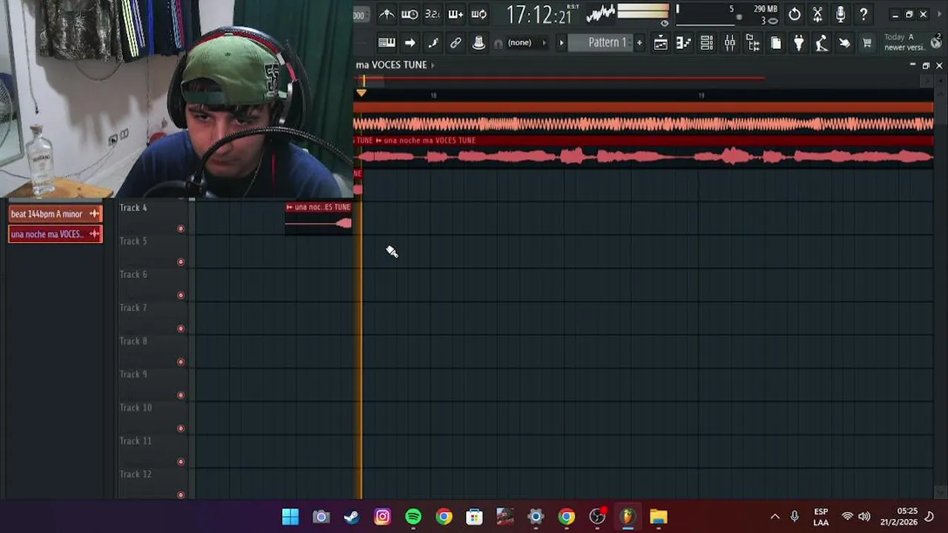Toggle auto scrolling arrow

click(410, 43)
